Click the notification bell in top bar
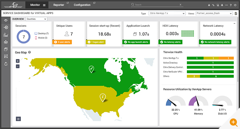 [222, 5]
